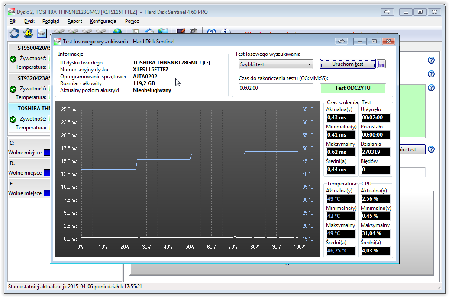This screenshot has width=449, height=297.
Task: Click the globe icon in main toolbar
Action: coord(117,31)
